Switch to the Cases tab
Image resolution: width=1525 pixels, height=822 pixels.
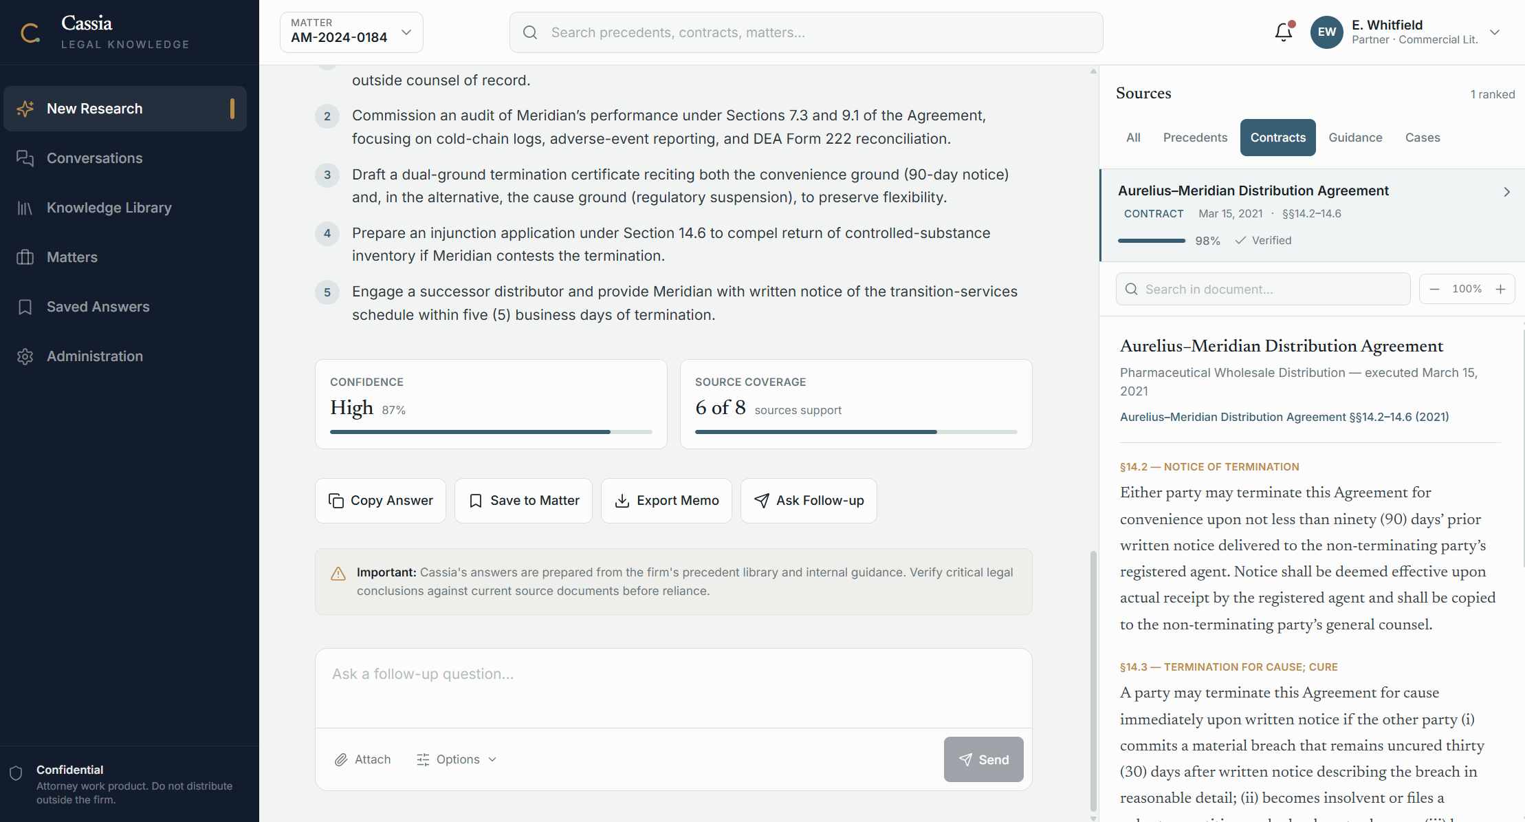click(x=1423, y=138)
